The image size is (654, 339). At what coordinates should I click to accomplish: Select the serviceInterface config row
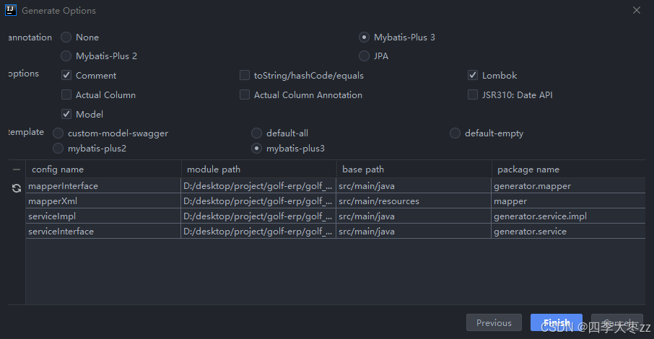pyautogui.click(x=336, y=231)
